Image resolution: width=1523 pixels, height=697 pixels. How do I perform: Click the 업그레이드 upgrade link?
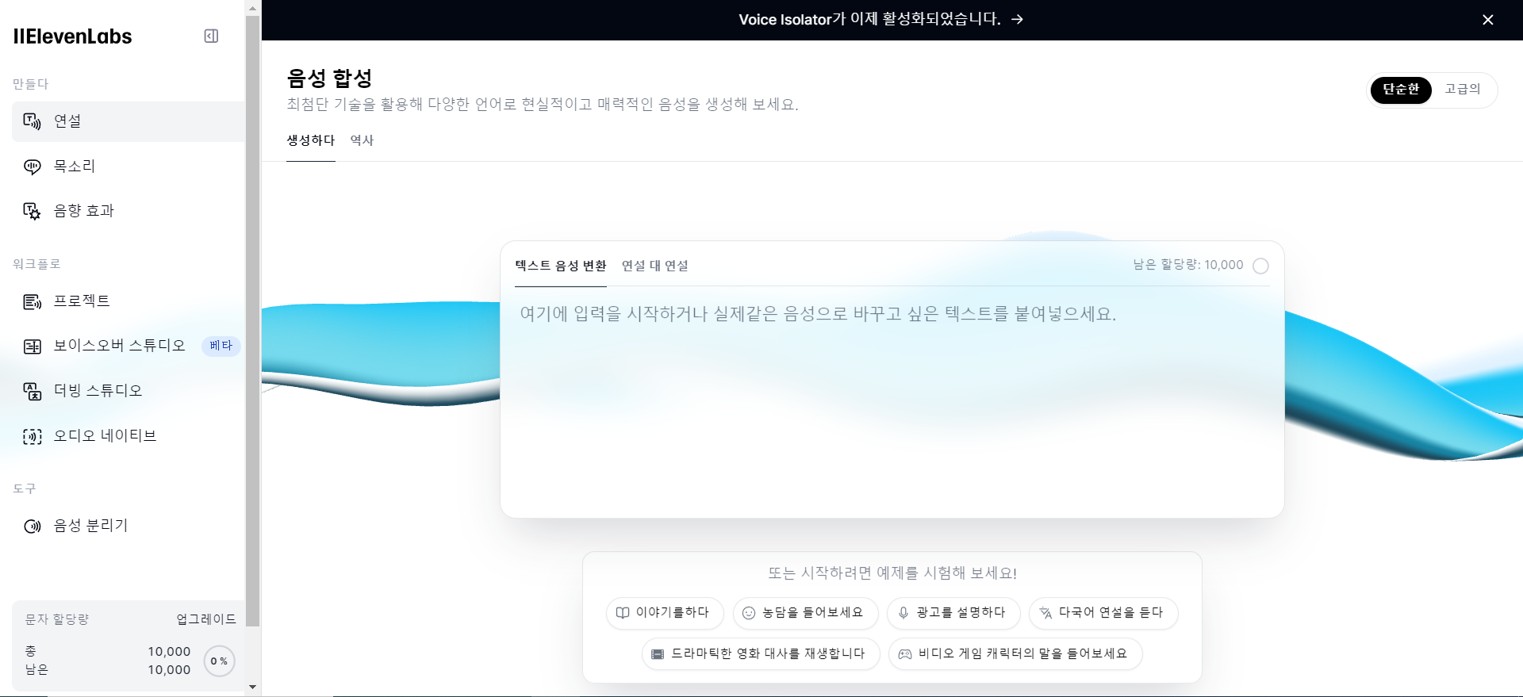[206, 619]
